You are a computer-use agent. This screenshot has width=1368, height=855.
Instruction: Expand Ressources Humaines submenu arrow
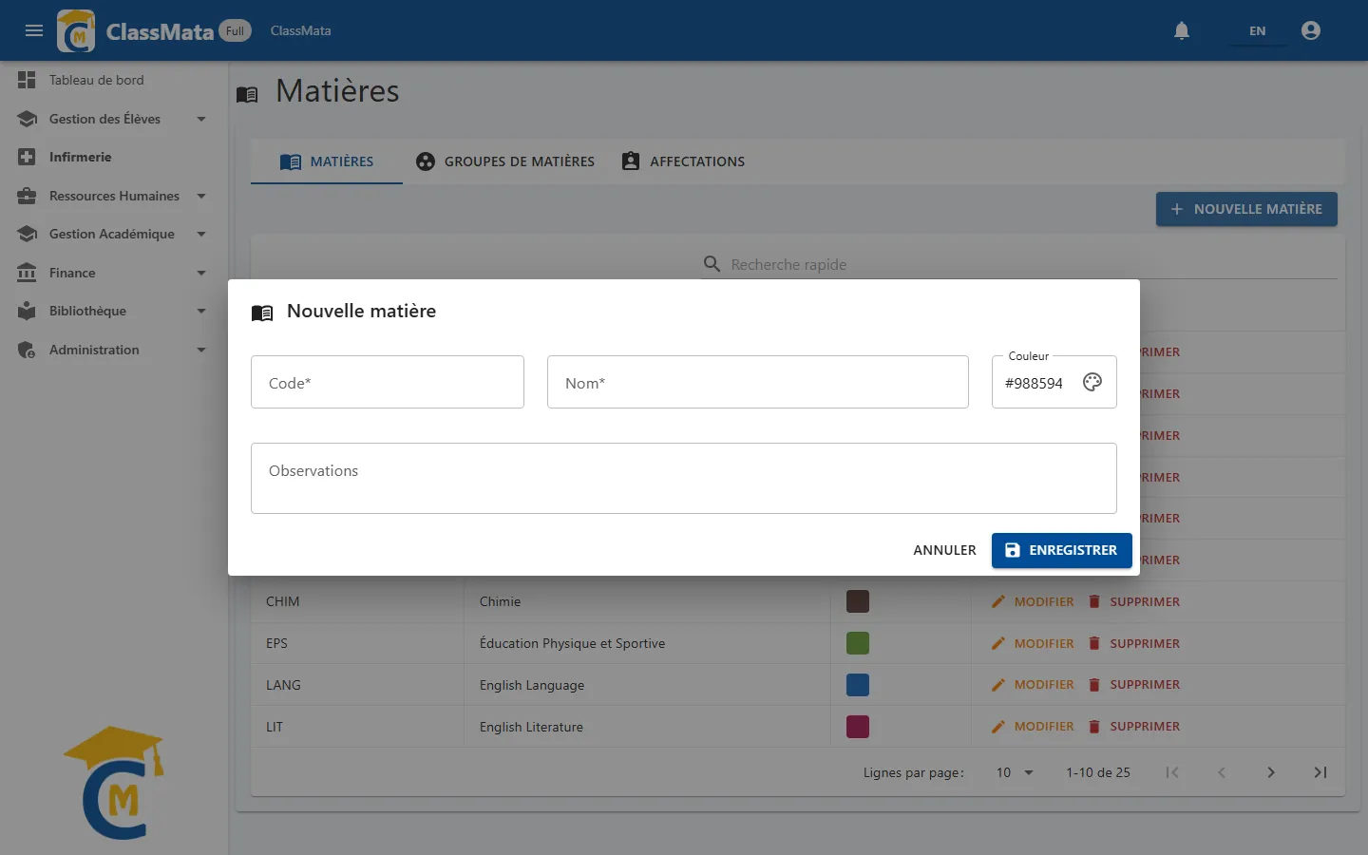[201, 196]
